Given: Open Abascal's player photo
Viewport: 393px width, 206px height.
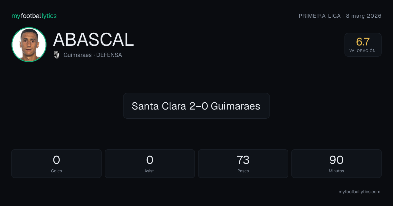Looking at the screenshot, I should pos(29,45).
